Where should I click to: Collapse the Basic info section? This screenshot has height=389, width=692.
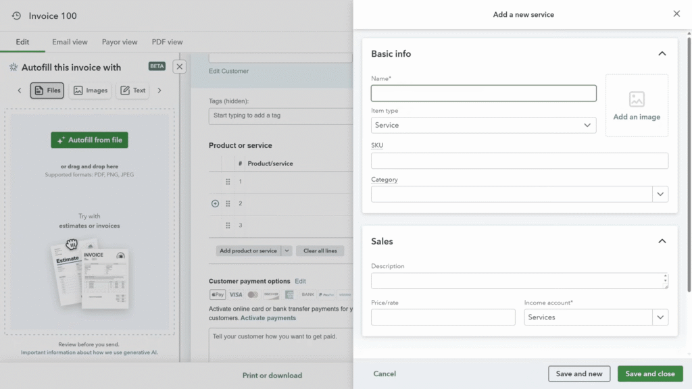(662, 54)
